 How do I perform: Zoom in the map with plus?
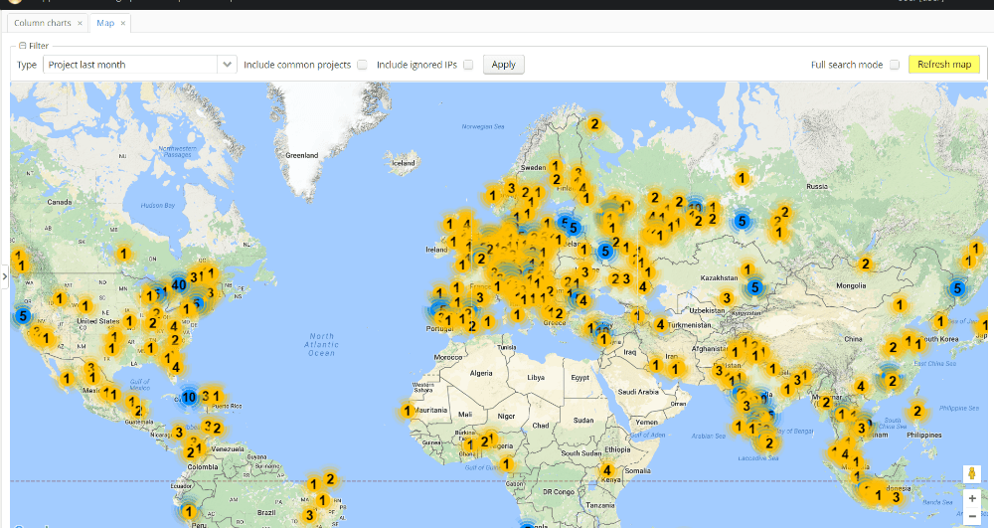972,498
